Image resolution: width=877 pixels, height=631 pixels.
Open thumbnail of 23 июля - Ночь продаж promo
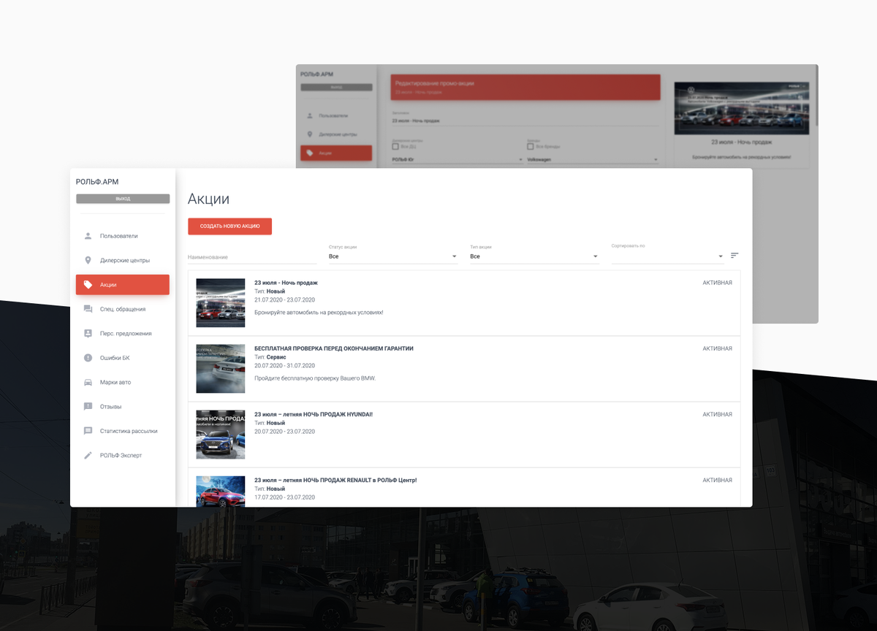point(220,303)
